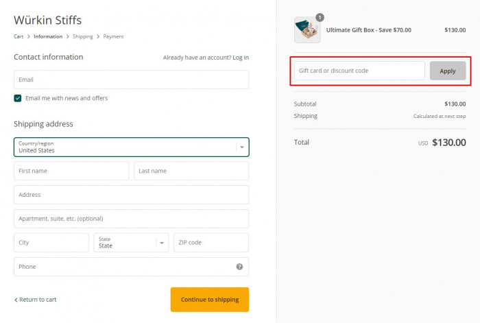The height and width of the screenshot is (323, 480).
Task: Click the Continue to shipping button
Action: [x=210, y=300]
